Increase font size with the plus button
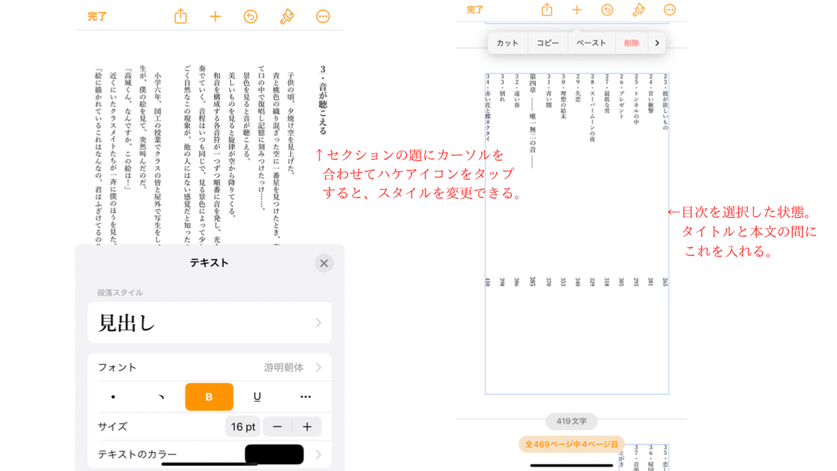Screen dimensions: 837x471 click(307, 426)
